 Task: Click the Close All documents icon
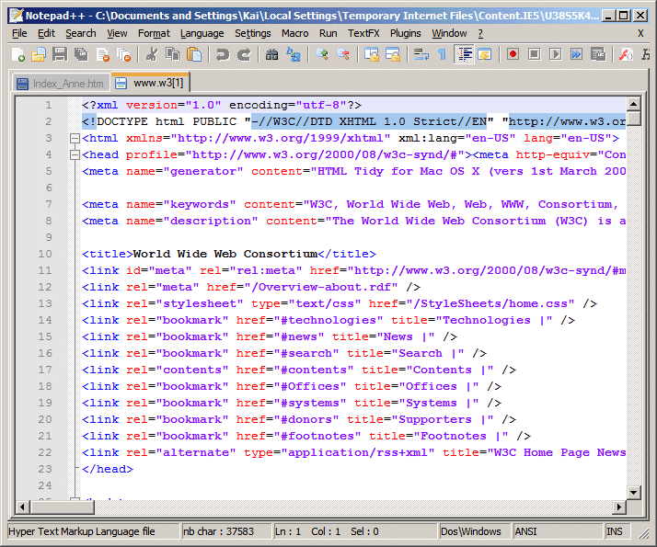(x=123, y=54)
